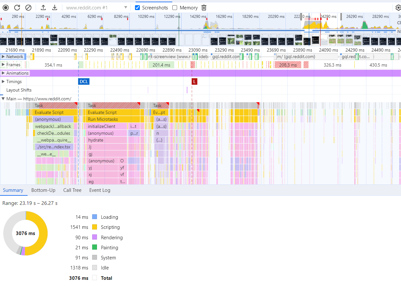
Task: Collapse the Main www.reddit.com track
Action: [x=3, y=98]
